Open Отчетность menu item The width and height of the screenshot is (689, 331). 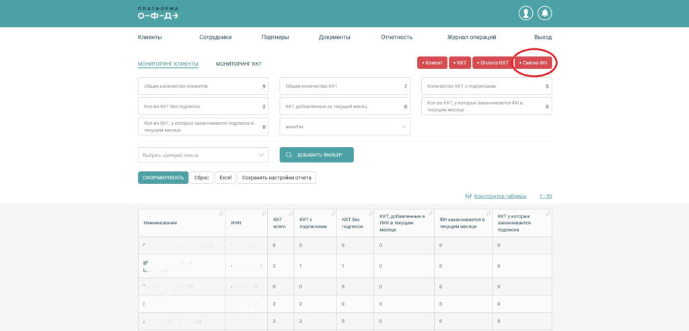point(397,38)
